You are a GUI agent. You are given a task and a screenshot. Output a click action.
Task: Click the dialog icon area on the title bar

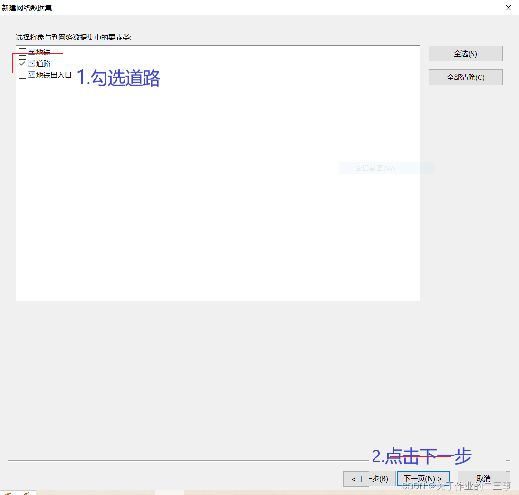pyautogui.click(x=5, y=8)
